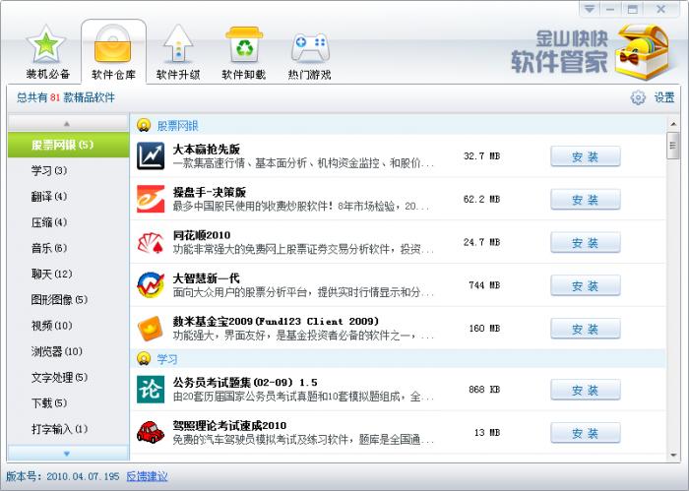Select the 压缩 (4) category
This screenshot has width=689, height=491.
click(x=69, y=222)
